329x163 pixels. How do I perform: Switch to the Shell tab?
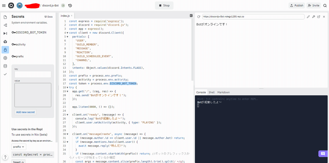pyautogui.click(x=211, y=92)
